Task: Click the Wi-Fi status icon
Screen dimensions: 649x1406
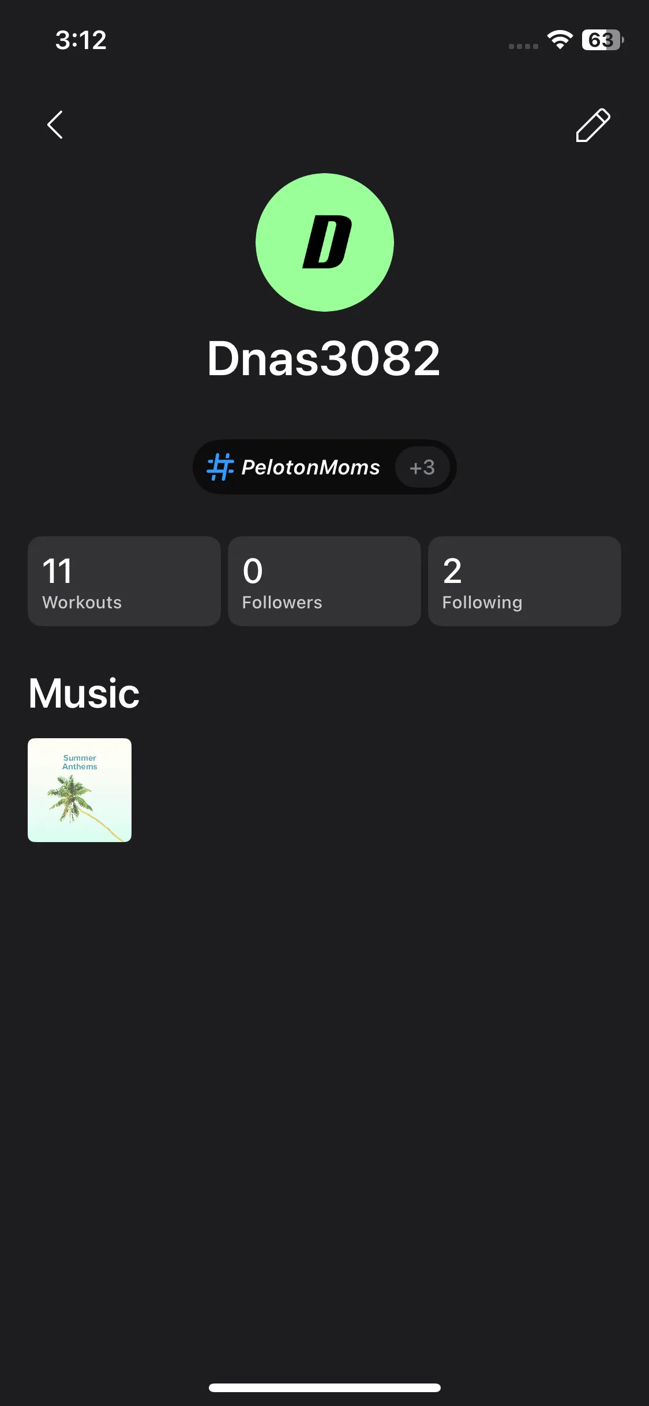Action: pyautogui.click(x=560, y=40)
